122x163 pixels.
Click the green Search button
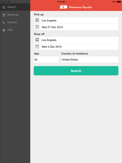click(x=76, y=71)
